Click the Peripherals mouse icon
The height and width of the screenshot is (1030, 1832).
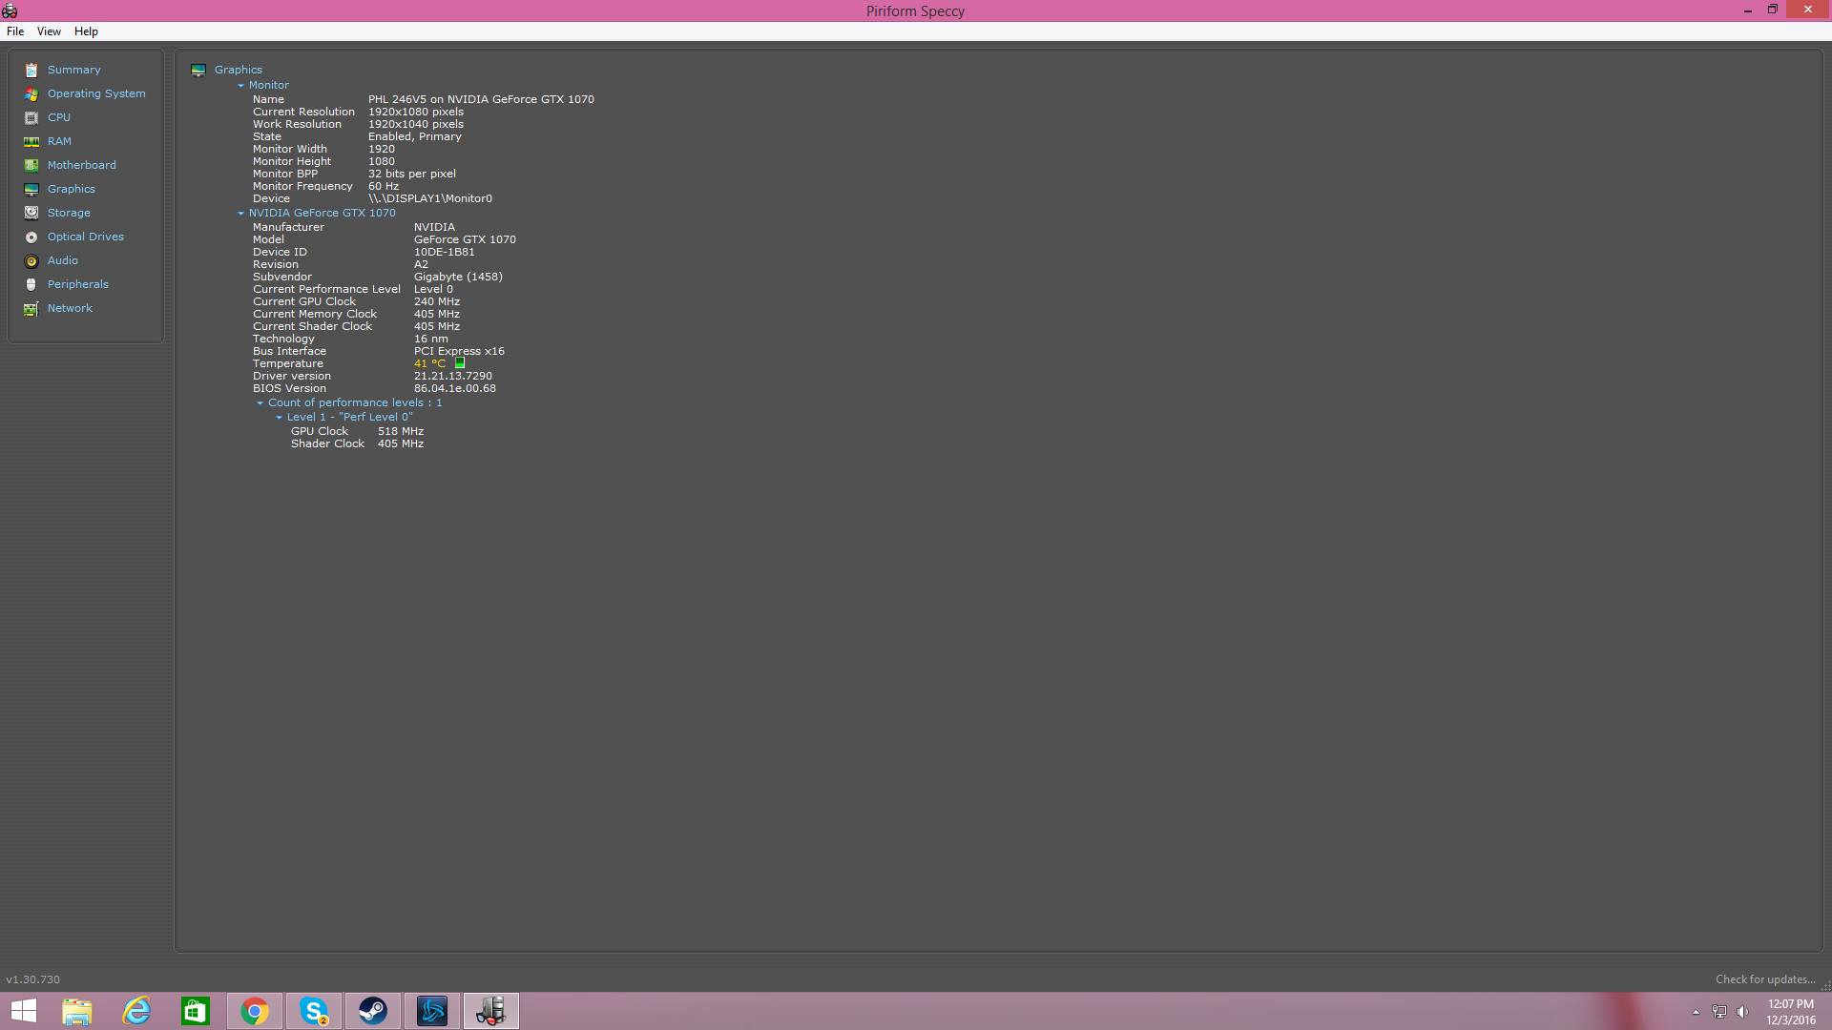click(31, 284)
